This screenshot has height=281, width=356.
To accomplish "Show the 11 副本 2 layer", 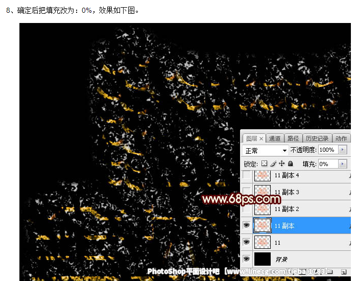I will pyautogui.click(x=247, y=209).
